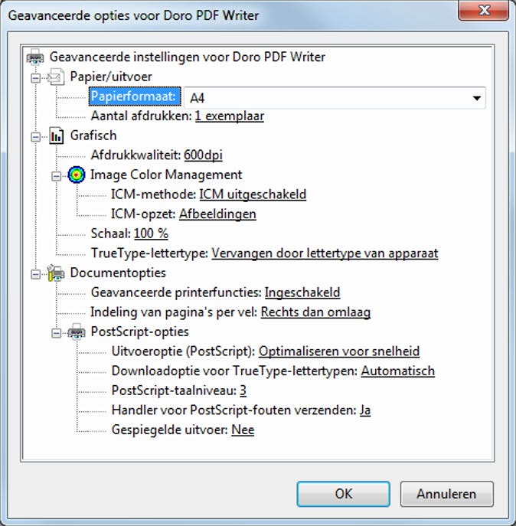Viewport: 516px width, 526px height.
Task: Collapse the Documentopties tree node
Action: pos(35,274)
